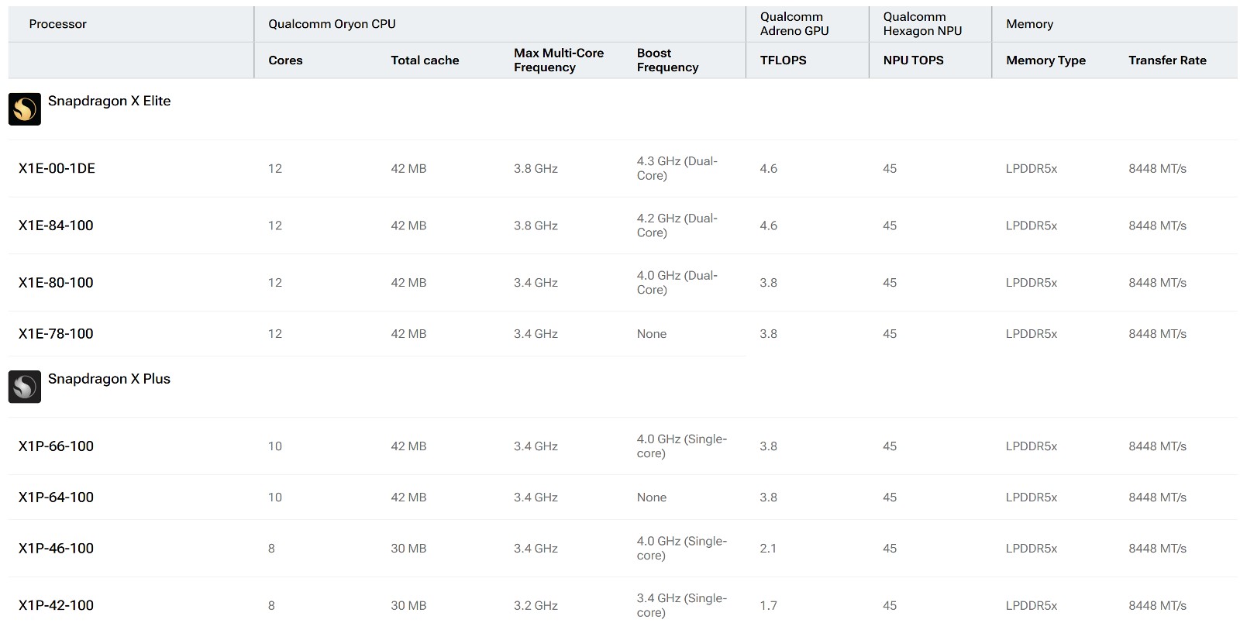Click cores value 8 in X1P-46-100 row
This screenshot has height=630, width=1240.
[271, 549]
